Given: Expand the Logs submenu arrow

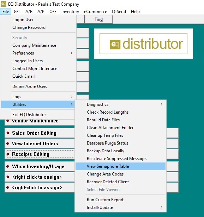Looking at the screenshot, I should pos(71,97).
